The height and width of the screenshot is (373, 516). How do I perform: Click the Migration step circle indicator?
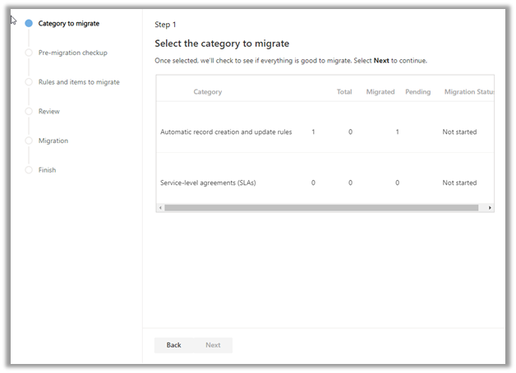(29, 140)
